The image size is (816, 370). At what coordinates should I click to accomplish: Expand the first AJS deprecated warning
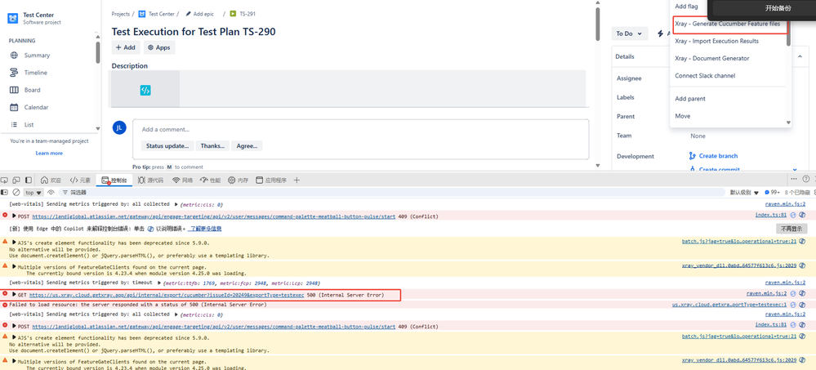[15, 243]
